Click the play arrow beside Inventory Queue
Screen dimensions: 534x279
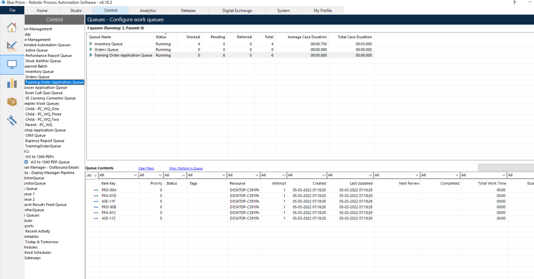click(91, 44)
